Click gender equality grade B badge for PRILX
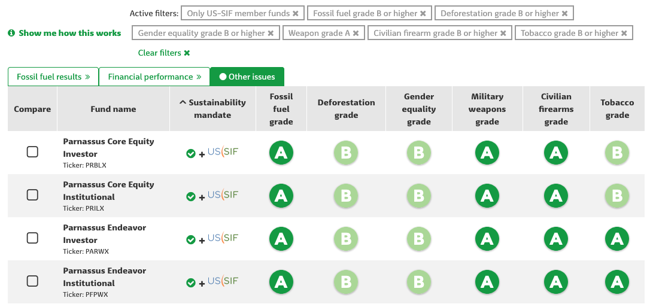Image resolution: width=653 pixels, height=307 pixels. click(418, 196)
